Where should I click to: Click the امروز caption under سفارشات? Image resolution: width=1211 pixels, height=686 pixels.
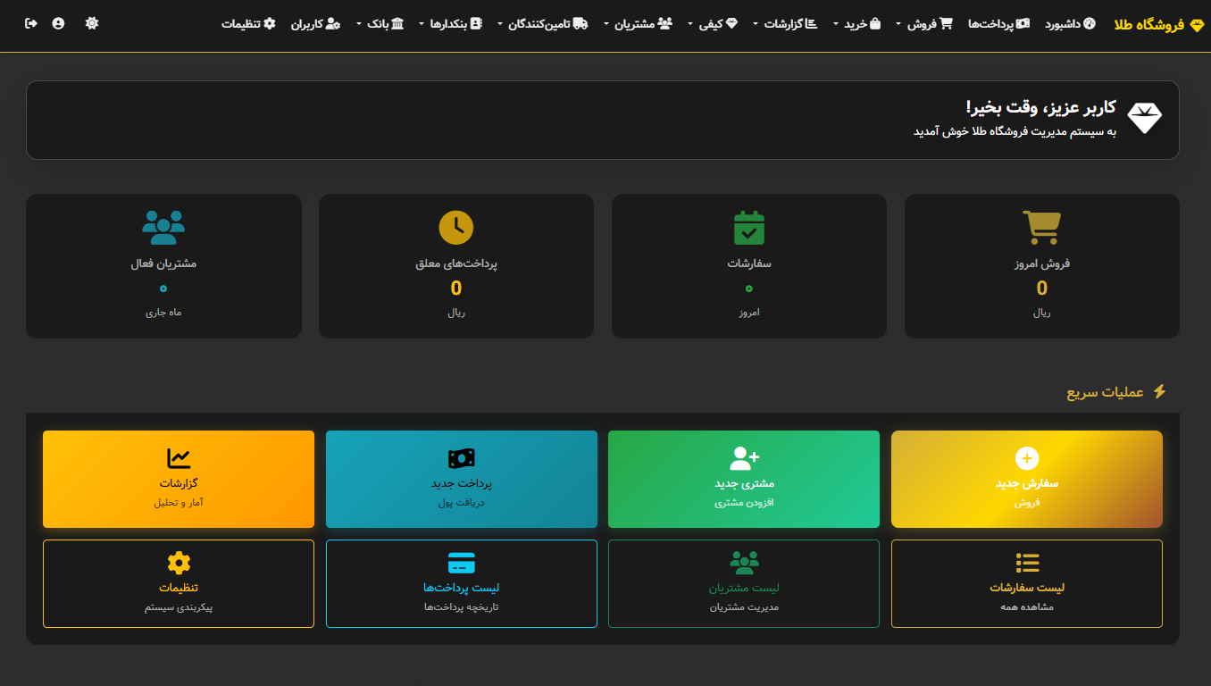748,313
